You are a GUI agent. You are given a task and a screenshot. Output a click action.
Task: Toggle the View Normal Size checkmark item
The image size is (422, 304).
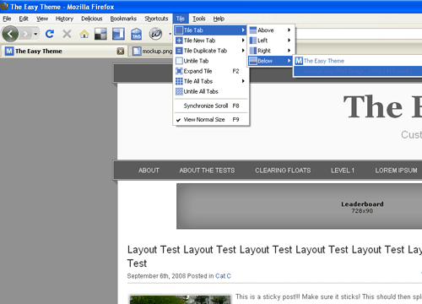tap(210, 120)
